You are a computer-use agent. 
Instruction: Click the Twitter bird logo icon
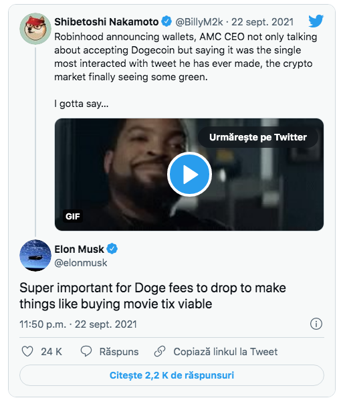pos(316,21)
